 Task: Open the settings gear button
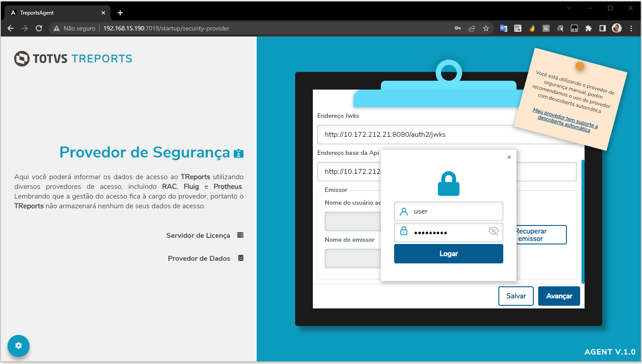[19, 345]
